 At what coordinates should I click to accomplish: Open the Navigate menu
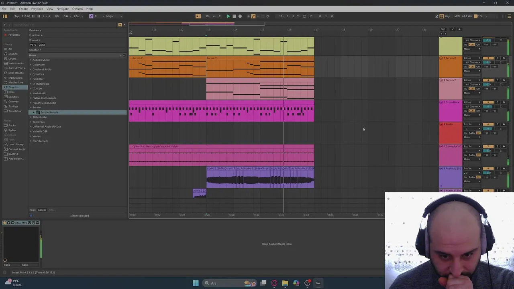pos(62,9)
